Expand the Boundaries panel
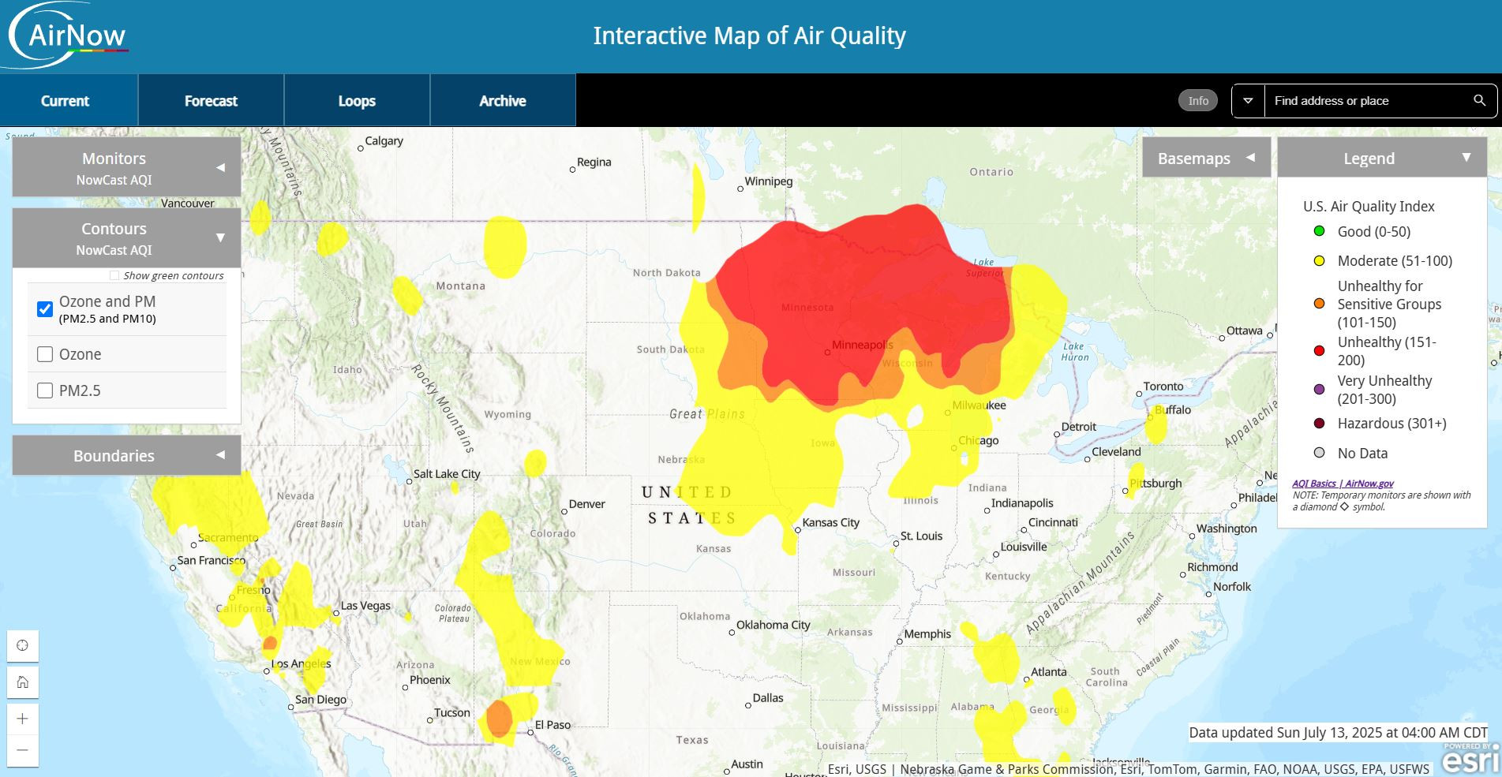Image resolution: width=1502 pixels, height=777 pixels. [126, 455]
